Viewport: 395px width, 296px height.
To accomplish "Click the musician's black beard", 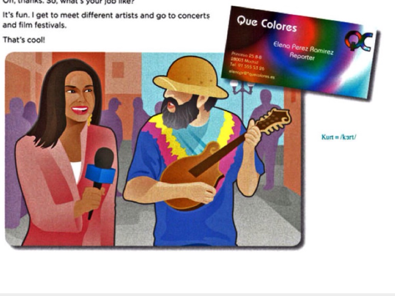I will pos(180,113).
